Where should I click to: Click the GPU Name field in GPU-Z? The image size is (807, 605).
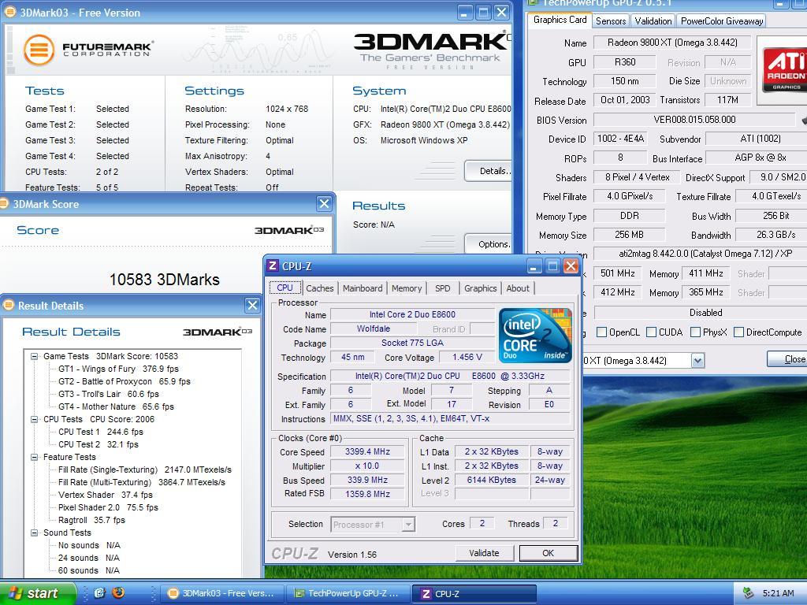(x=671, y=43)
